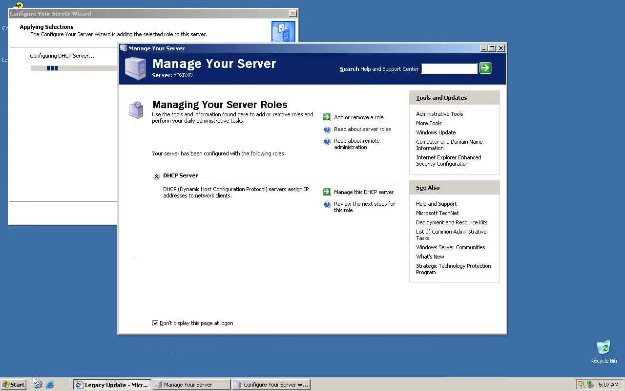Image resolution: width=625 pixels, height=391 pixels.
Task: Open the More Tools link
Action: (429, 123)
